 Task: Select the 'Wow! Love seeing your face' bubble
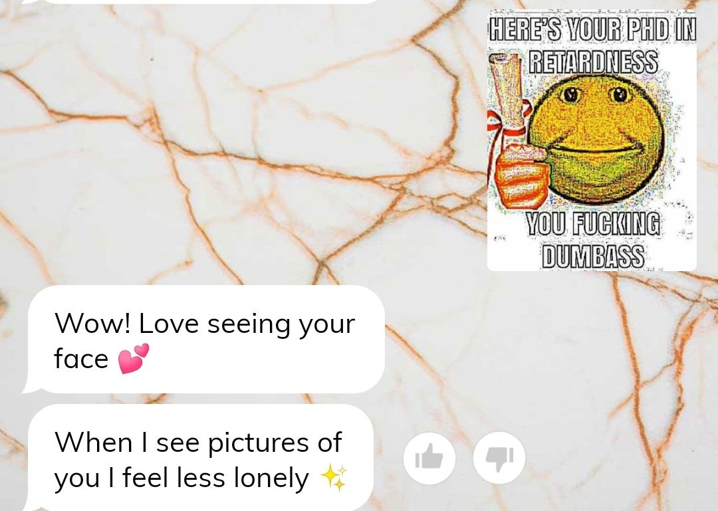click(204, 340)
